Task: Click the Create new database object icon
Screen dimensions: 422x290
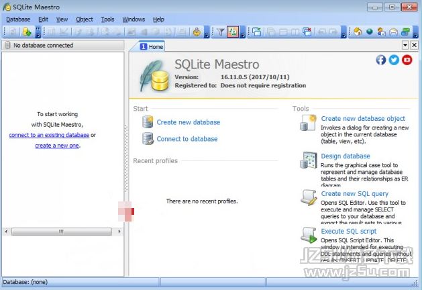Action: (308, 123)
